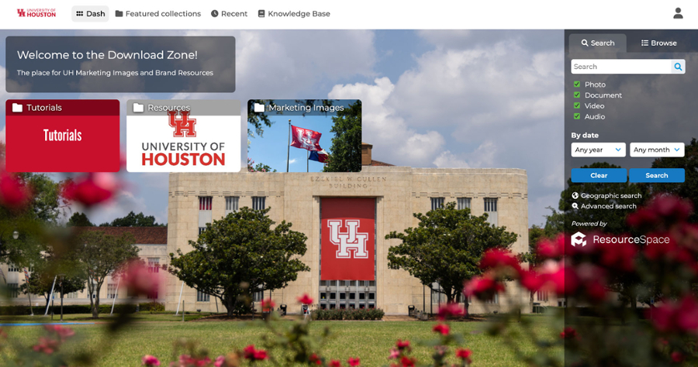This screenshot has width=698, height=367.
Task: Click the Marketing Images folder icon
Action: tap(259, 108)
